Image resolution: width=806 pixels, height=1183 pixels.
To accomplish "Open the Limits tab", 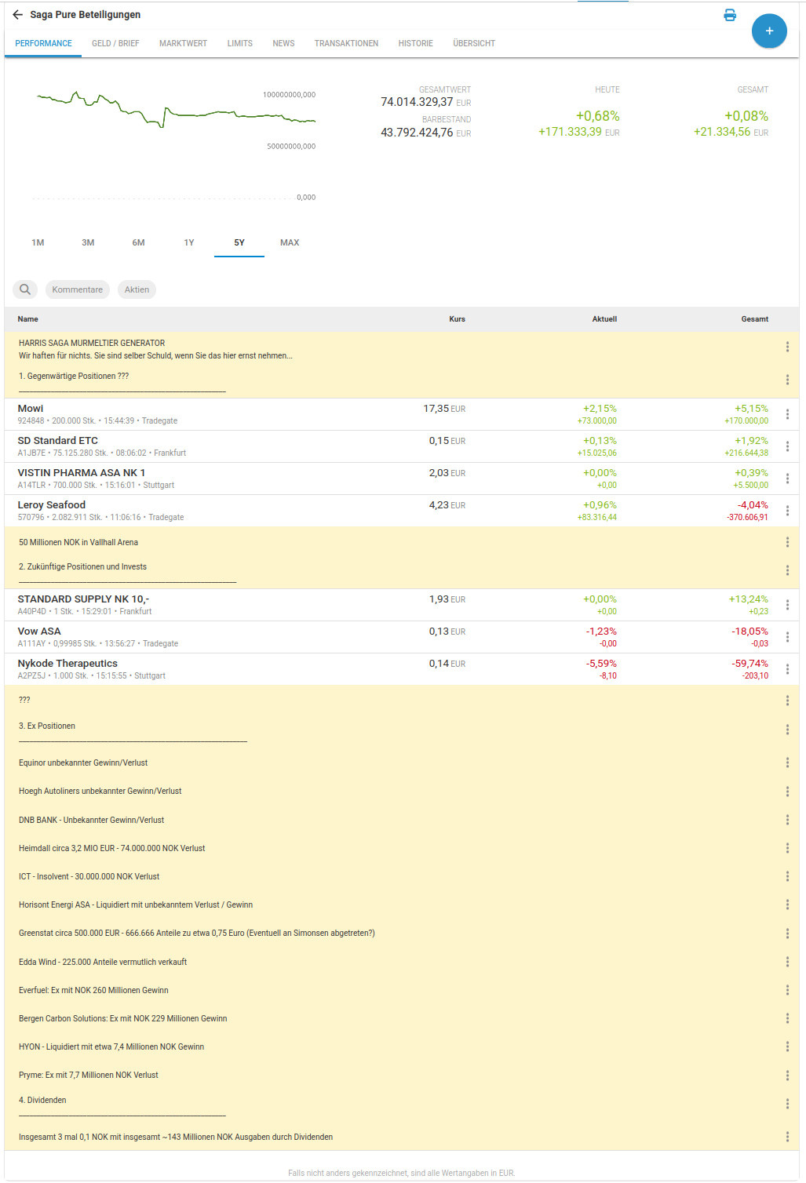I will (239, 43).
